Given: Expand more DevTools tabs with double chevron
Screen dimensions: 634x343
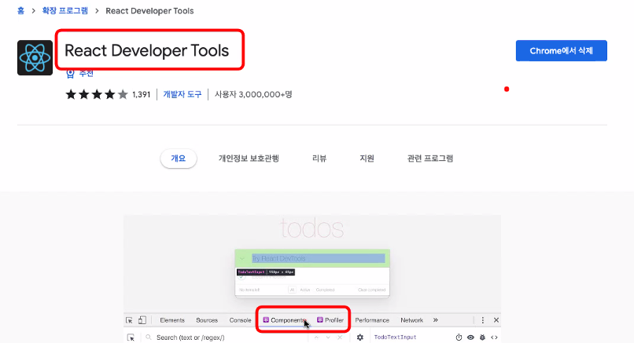Looking at the screenshot, I should tap(436, 320).
